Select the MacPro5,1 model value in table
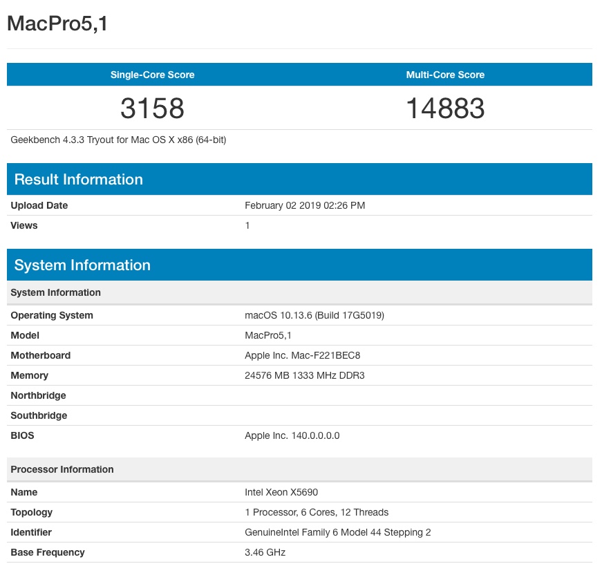Image resolution: width=602 pixels, height=566 pixels. (x=268, y=335)
